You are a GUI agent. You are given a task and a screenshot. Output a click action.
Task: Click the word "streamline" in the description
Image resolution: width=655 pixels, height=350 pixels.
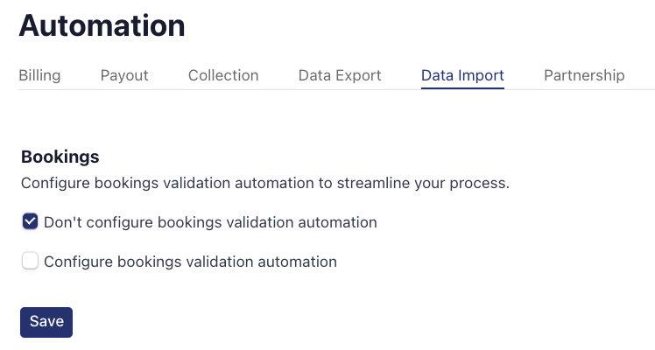(x=380, y=184)
